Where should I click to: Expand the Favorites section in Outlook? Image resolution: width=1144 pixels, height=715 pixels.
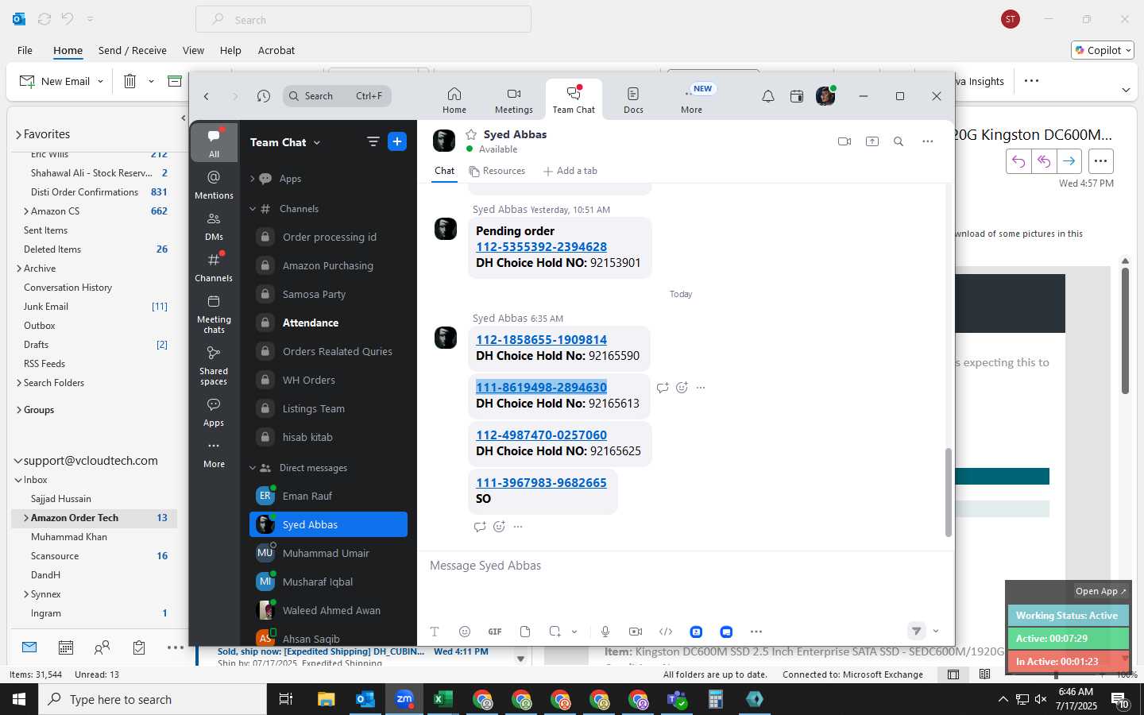[18, 135]
